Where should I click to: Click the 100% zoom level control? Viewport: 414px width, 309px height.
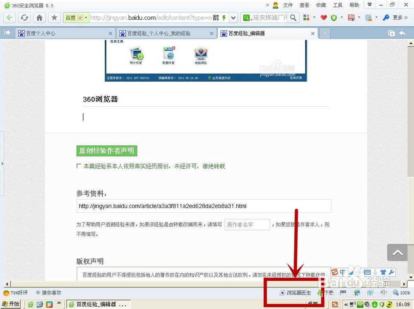point(402,292)
